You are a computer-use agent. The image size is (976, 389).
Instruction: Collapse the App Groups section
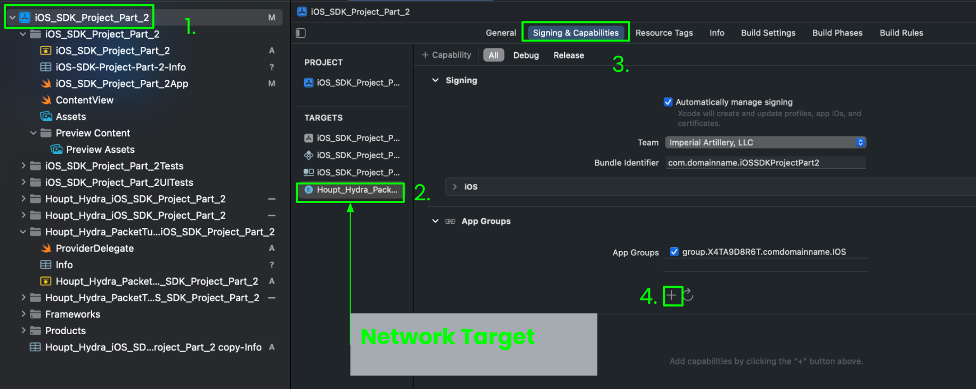(435, 221)
